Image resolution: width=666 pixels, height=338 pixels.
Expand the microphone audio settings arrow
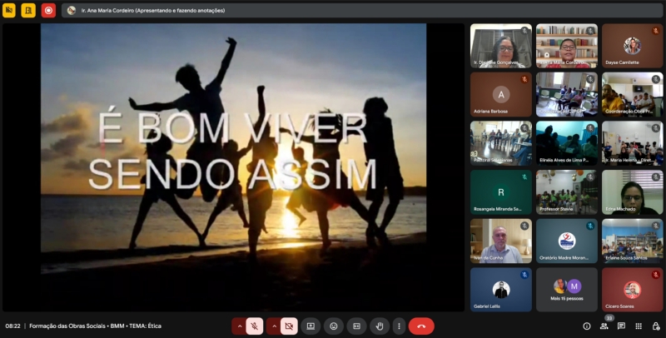(x=240, y=326)
